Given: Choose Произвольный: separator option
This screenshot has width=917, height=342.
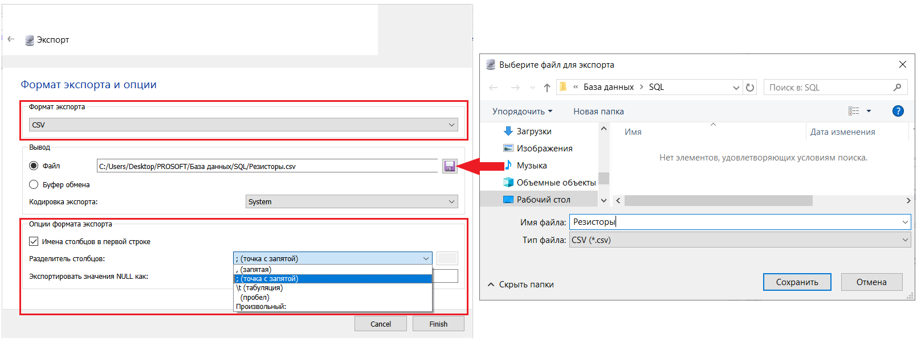Looking at the screenshot, I should [x=333, y=306].
